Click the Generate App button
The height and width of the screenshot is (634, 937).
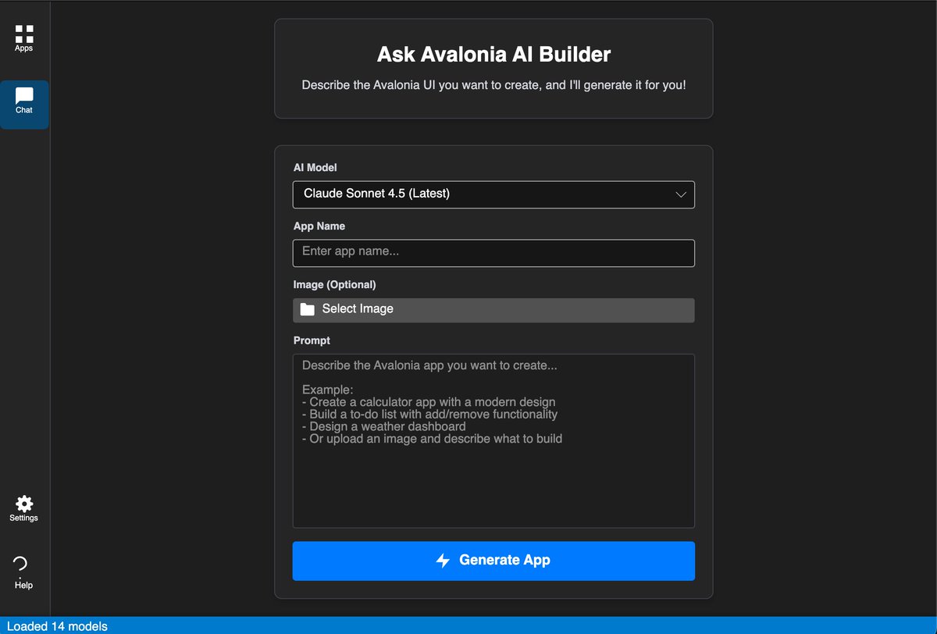coord(493,561)
